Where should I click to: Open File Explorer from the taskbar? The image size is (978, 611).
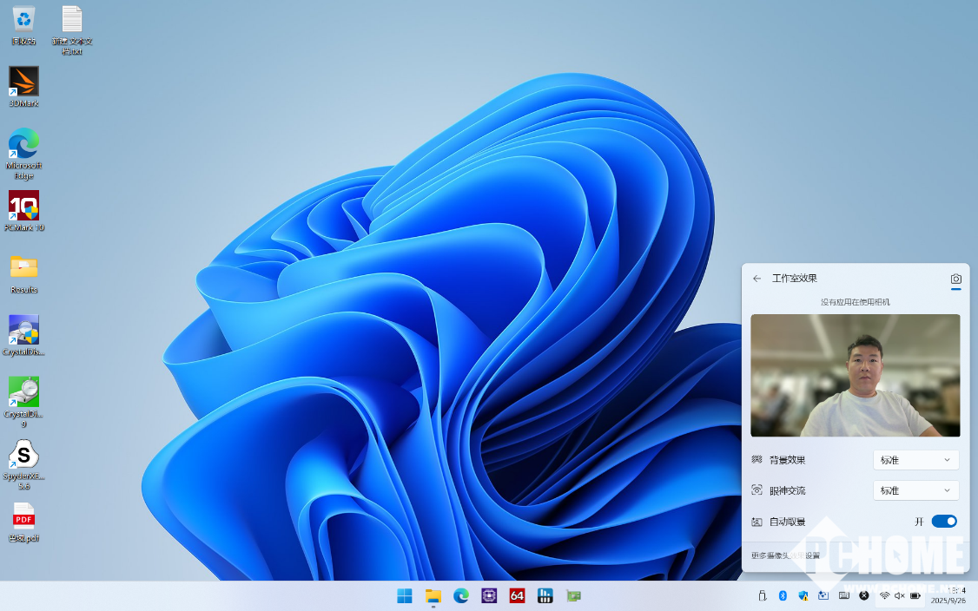click(433, 595)
